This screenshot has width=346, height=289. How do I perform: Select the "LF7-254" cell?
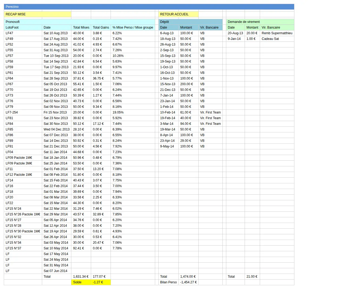[23, 112]
